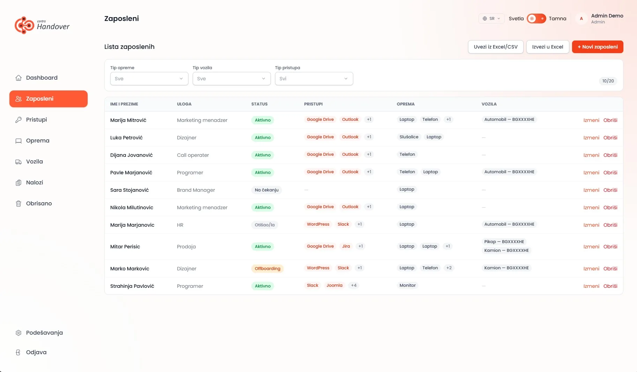This screenshot has height=372, width=637.
Task: Click Izmeni for Sara Stojanović
Action: (x=591, y=190)
